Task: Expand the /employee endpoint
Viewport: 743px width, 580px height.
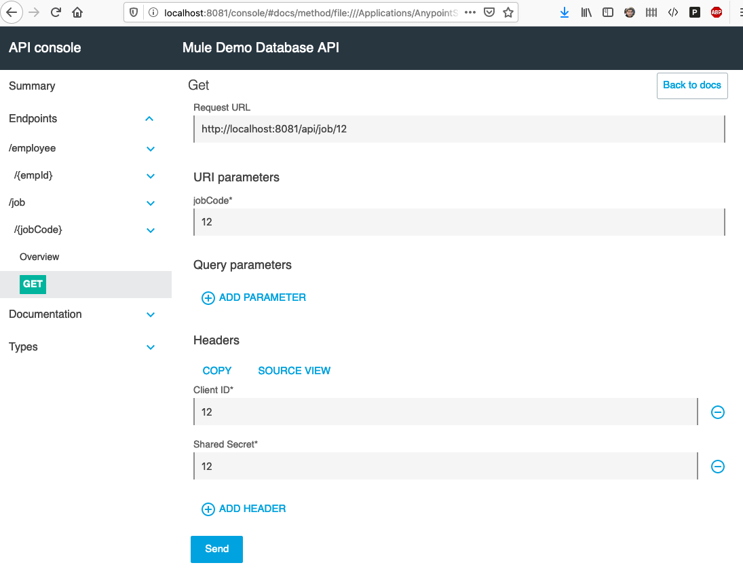Action: [x=151, y=149]
